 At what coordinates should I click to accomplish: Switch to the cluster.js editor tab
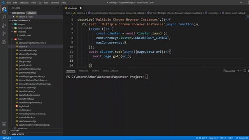coord(73,8)
